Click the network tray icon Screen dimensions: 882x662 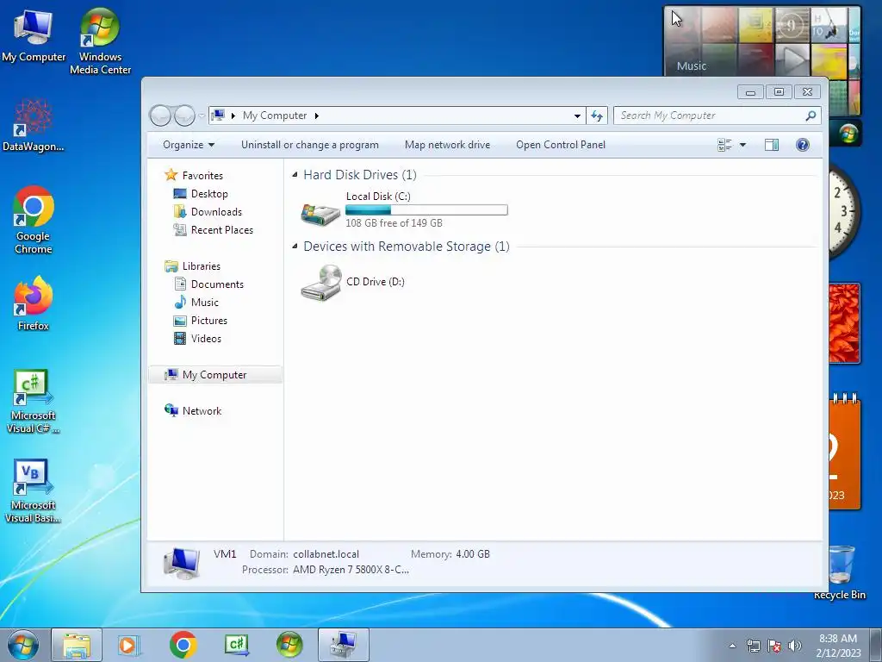753,646
